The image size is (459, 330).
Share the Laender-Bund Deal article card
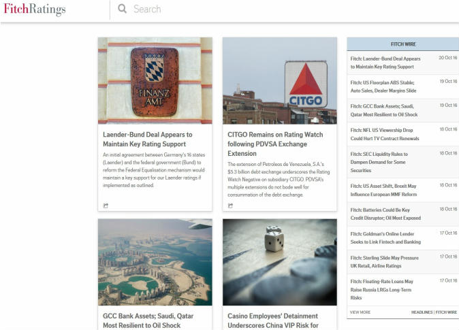pos(106,205)
